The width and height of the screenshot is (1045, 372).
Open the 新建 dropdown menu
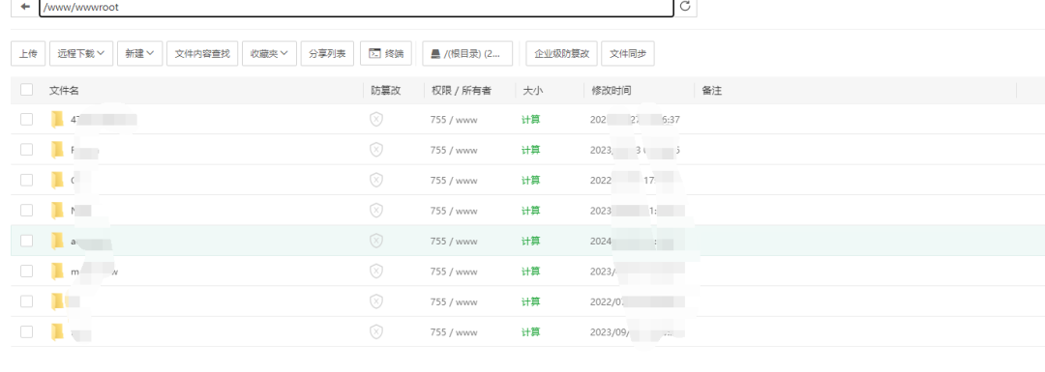click(140, 54)
